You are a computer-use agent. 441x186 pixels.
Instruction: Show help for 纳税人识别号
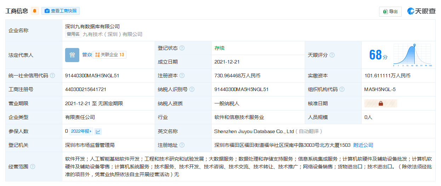[x=192, y=89]
